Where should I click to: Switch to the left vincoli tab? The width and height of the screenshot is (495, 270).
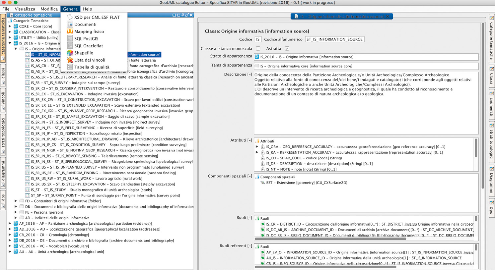pos(3,100)
